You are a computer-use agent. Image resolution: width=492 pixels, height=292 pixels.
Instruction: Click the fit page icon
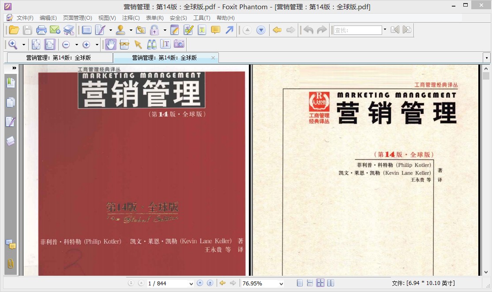pos(36,44)
